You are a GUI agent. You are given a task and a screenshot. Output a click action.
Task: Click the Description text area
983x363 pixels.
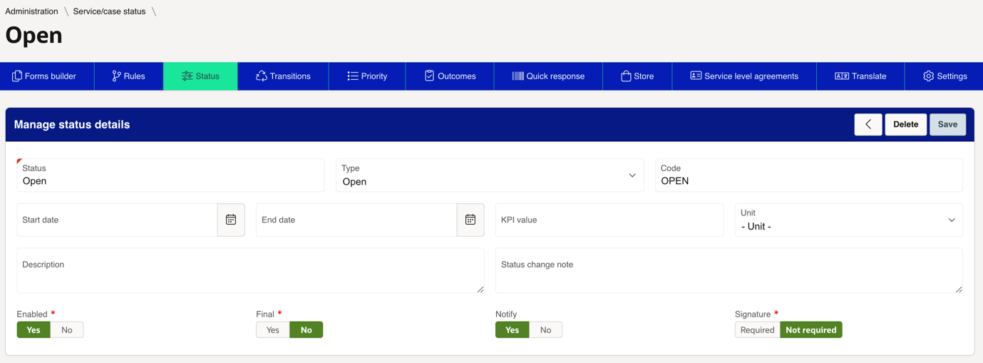pos(250,270)
